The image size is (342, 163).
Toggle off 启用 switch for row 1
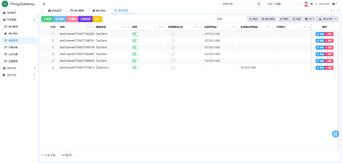136,34
